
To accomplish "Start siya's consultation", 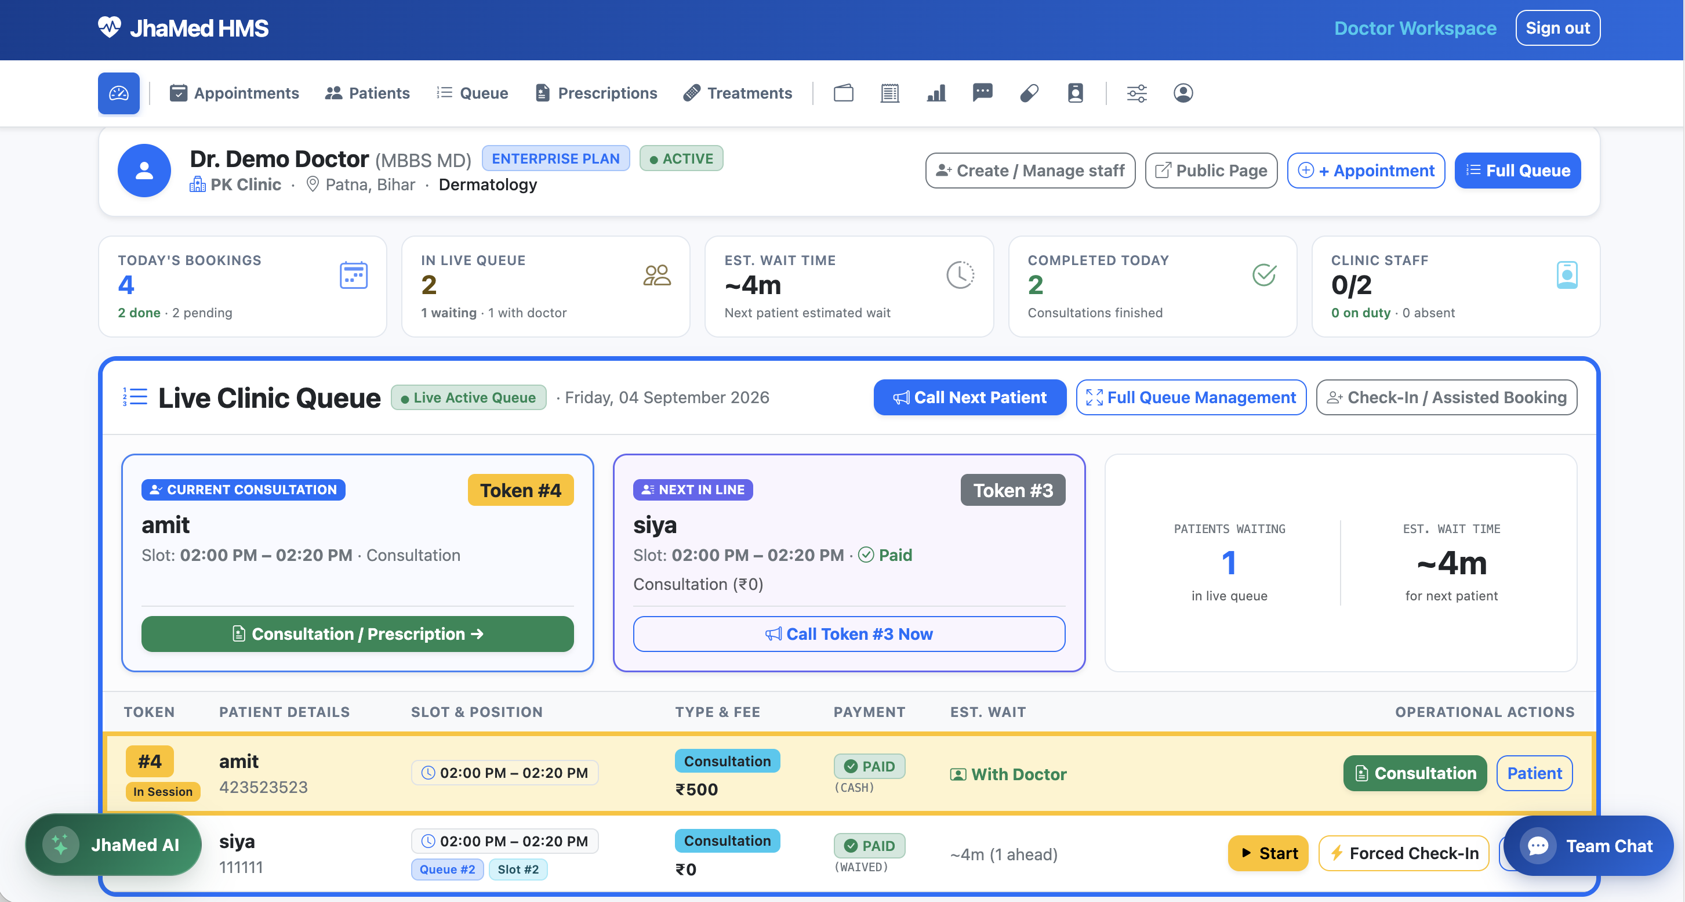I will pos(1268,853).
